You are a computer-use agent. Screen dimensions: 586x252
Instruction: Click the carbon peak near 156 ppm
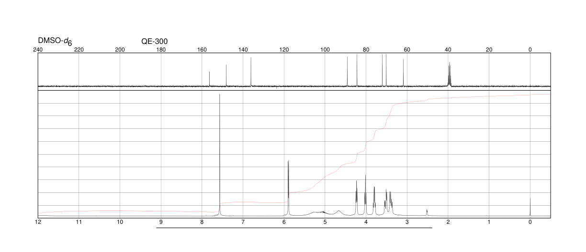point(210,79)
